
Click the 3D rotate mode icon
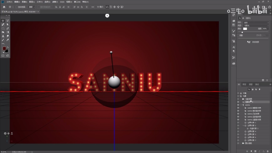pyautogui.click(x=107, y=7)
